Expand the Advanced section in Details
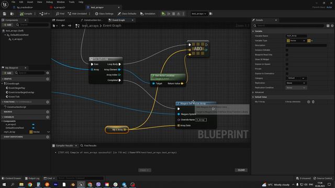 pyautogui.click(x=253, y=92)
